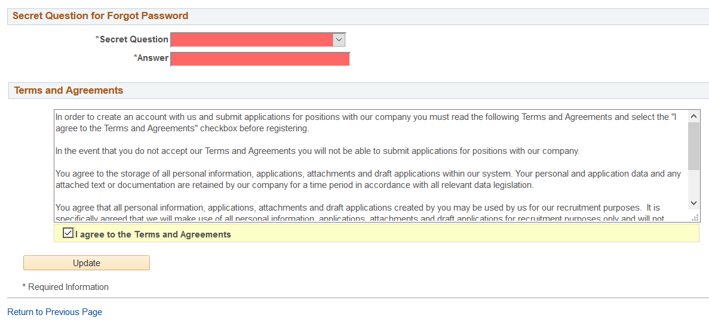The width and height of the screenshot is (709, 321).
Task: Click the terms box resize grip
Action: [x=695, y=218]
